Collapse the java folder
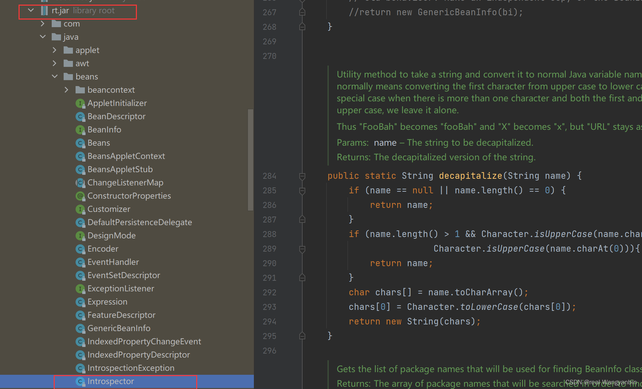The height and width of the screenshot is (389, 642). pos(43,37)
